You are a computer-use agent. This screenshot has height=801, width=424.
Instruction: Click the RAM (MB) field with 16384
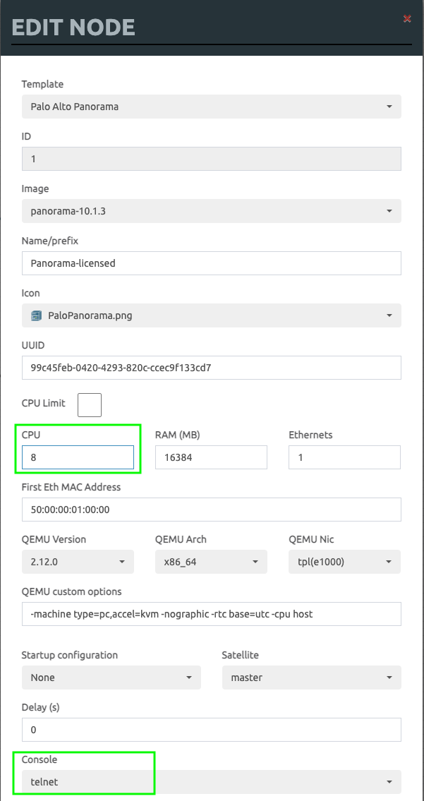(x=211, y=457)
